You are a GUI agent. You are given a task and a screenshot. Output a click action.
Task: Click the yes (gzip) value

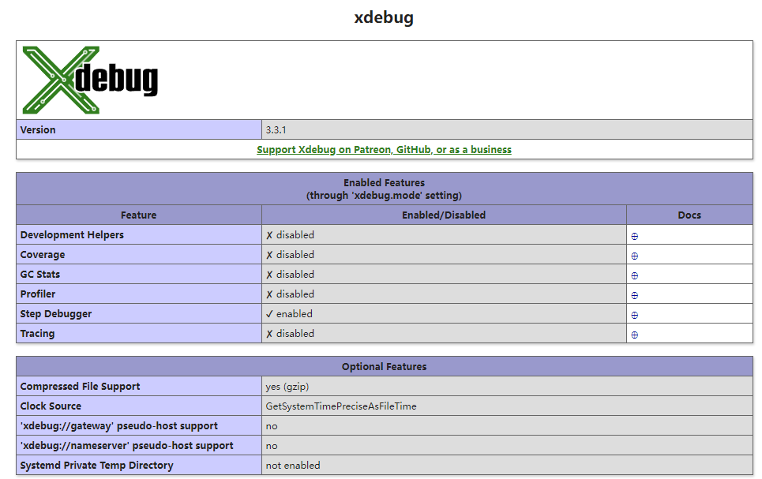click(x=287, y=386)
